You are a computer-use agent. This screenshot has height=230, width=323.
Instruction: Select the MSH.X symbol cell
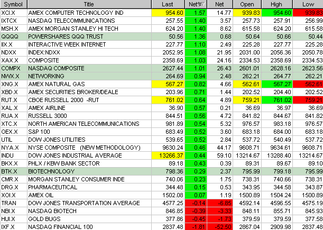pos(14,29)
